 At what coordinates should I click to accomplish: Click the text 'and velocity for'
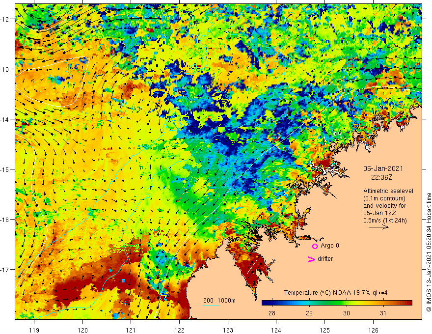[x=384, y=206]
